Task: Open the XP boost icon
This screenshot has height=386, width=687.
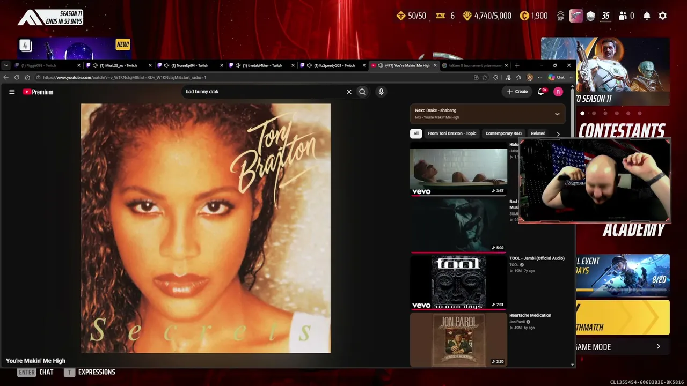Action: pyautogui.click(x=561, y=16)
